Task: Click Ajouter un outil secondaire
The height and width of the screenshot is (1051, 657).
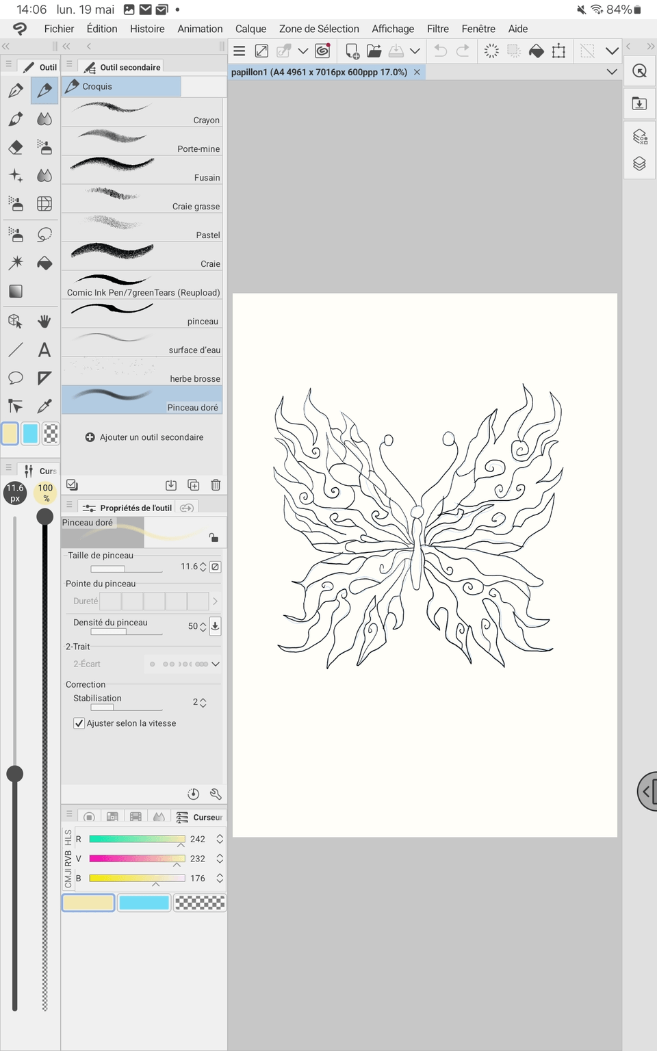Action: coord(144,437)
